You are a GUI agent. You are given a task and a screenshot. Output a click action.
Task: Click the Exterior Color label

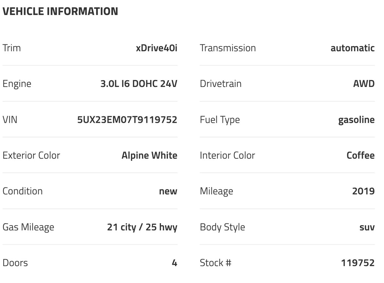tap(31, 155)
